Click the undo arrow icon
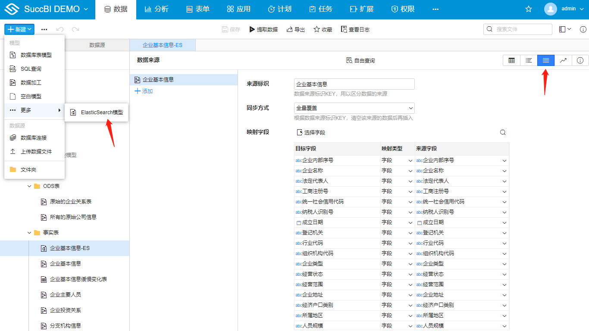589x331 pixels. point(60,29)
